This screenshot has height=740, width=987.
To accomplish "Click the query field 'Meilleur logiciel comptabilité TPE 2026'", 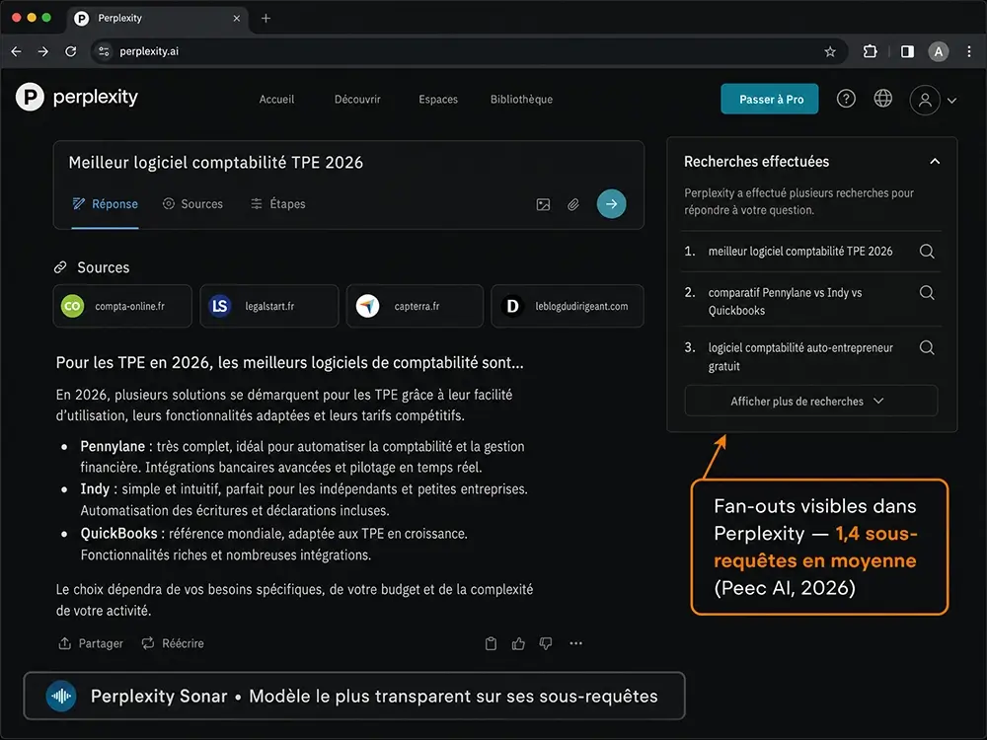I will (216, 163).
